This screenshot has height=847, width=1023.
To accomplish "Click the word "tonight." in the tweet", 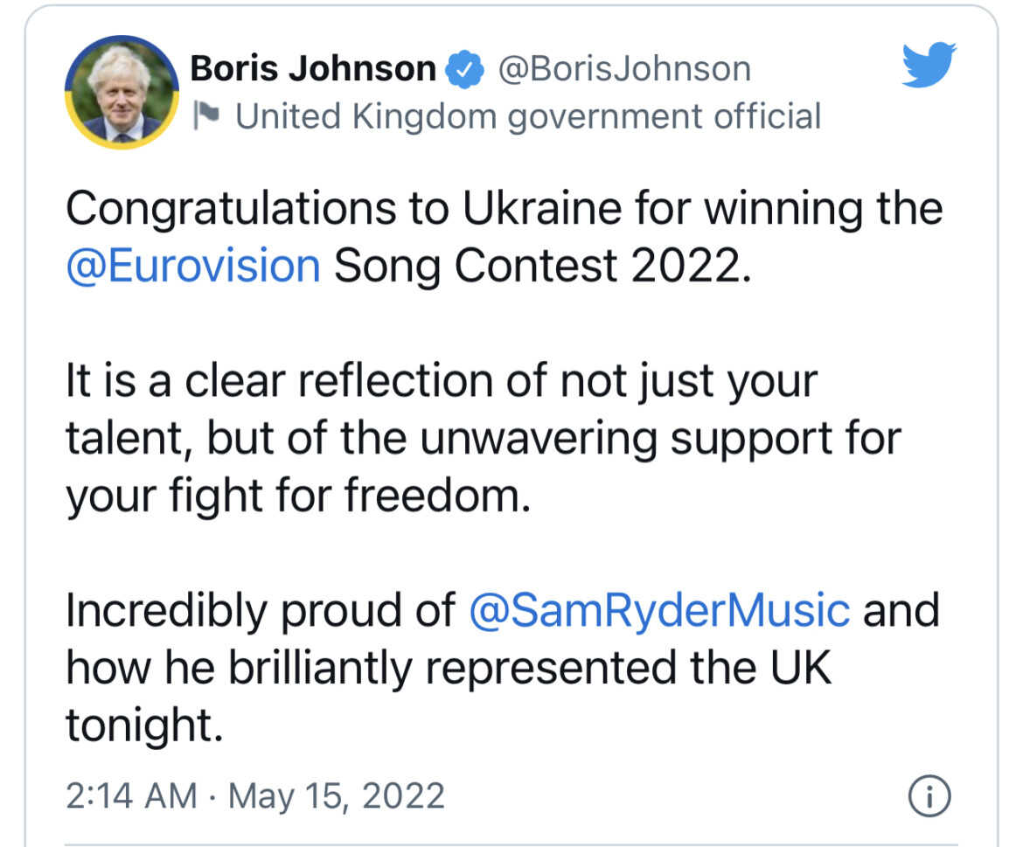I will [145, 726].
